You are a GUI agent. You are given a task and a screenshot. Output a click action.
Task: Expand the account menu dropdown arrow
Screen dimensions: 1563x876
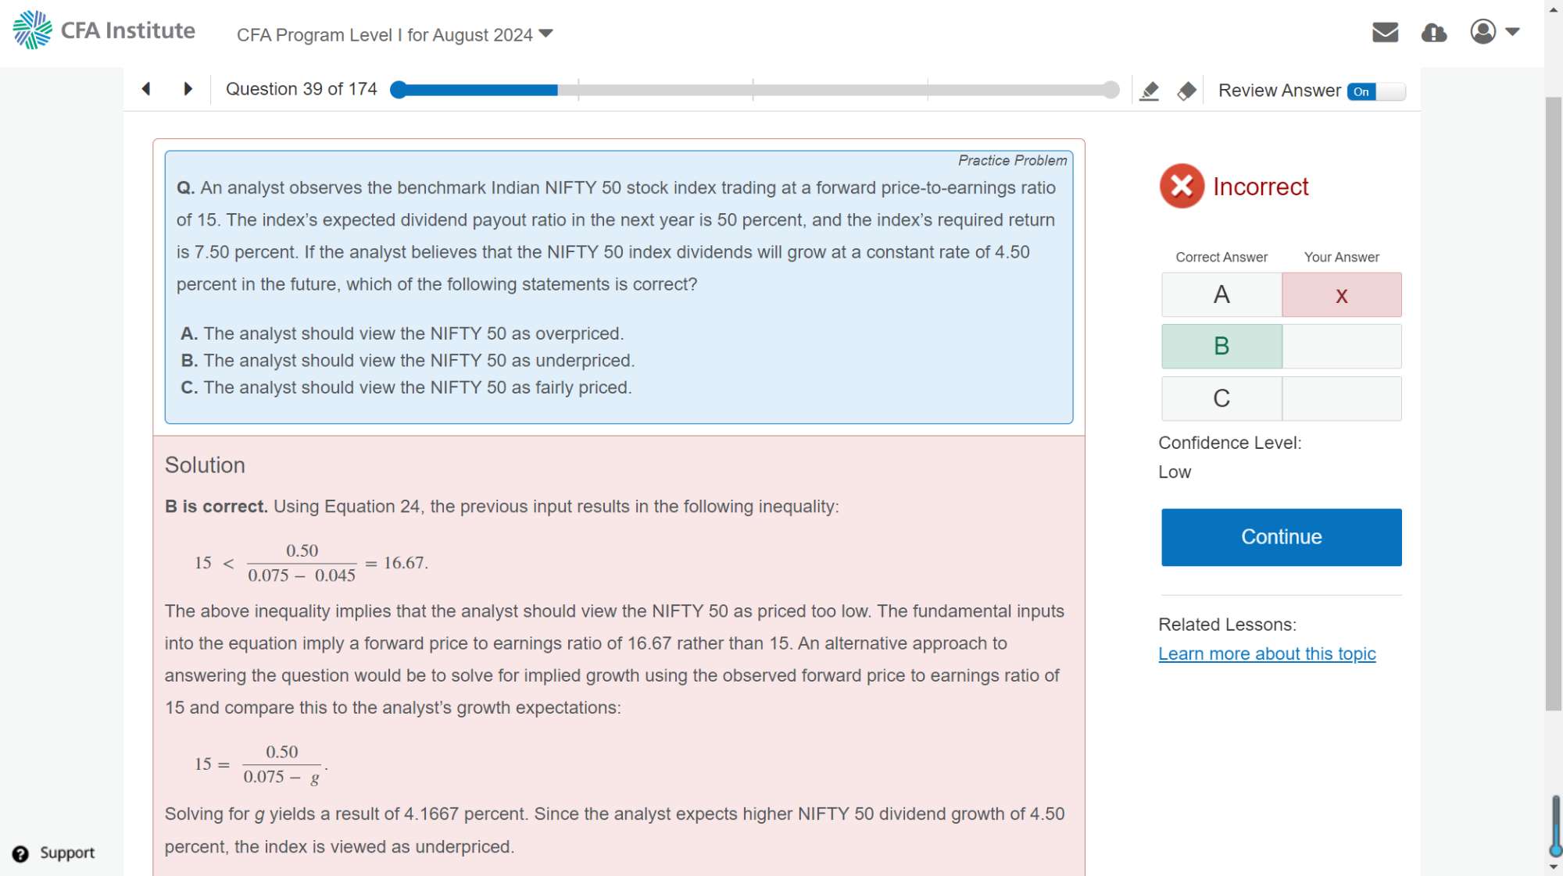click(1512, 32)
